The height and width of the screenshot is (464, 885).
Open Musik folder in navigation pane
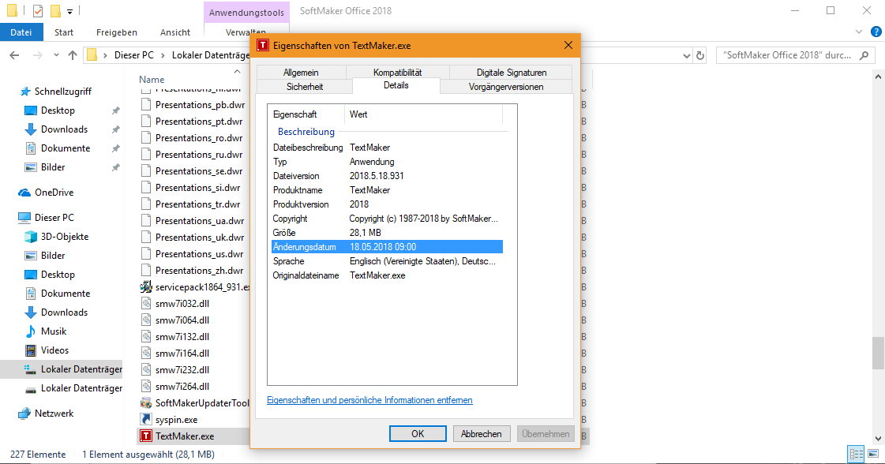(54, 331)
